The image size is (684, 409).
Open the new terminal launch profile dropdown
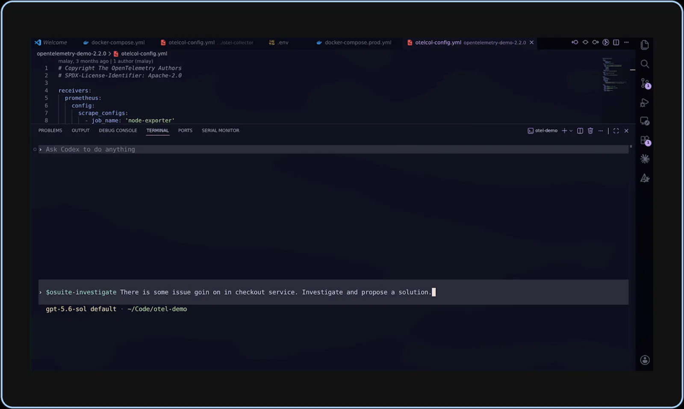pyautogui.click(x=571, y=131)
